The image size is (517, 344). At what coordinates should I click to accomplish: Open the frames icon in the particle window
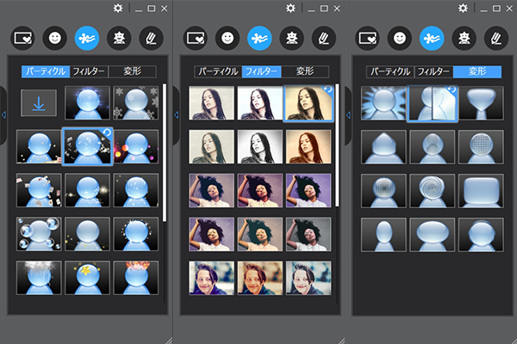pos(23,38)
